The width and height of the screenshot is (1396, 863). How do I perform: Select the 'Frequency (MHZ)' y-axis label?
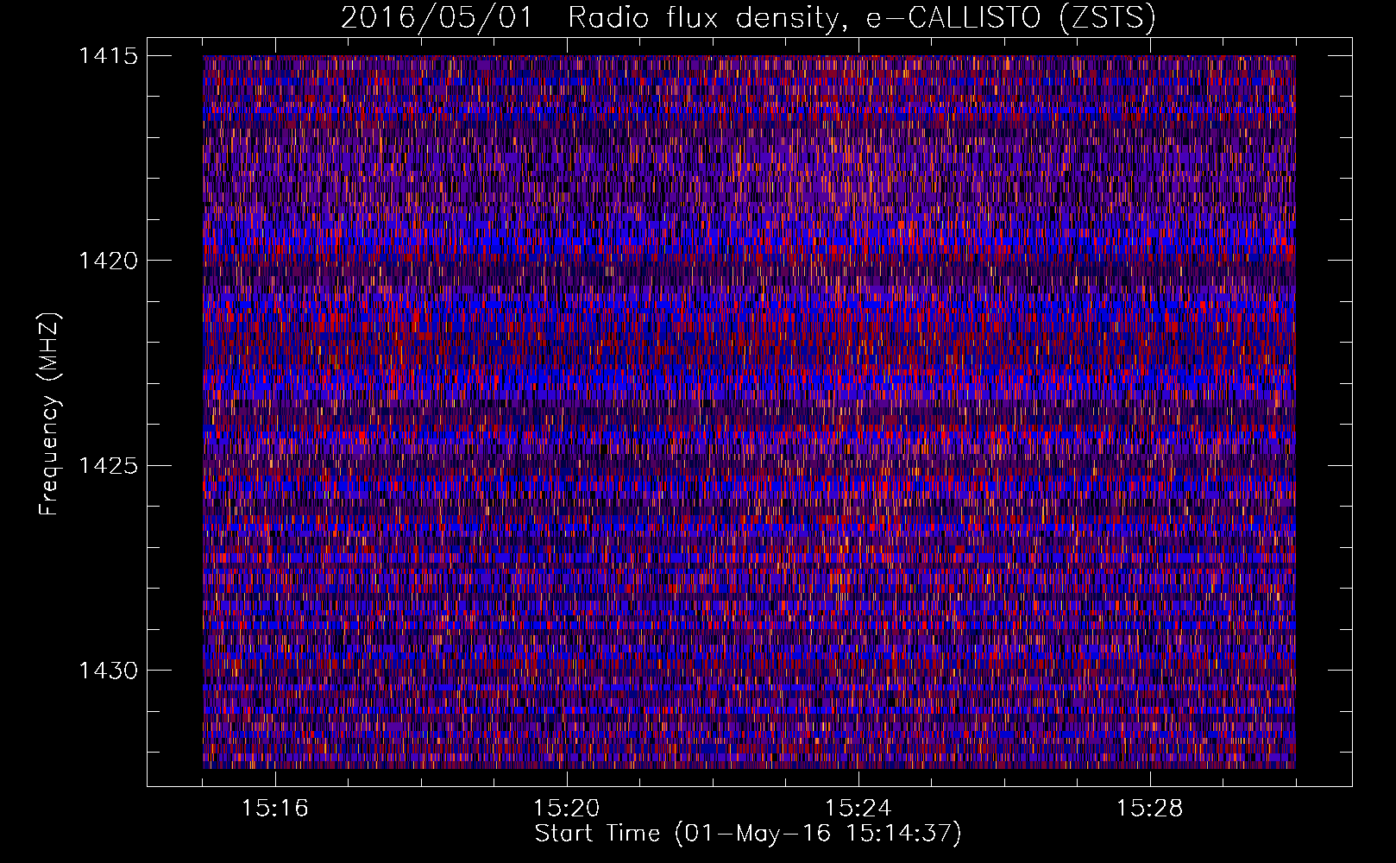point(50,414)
